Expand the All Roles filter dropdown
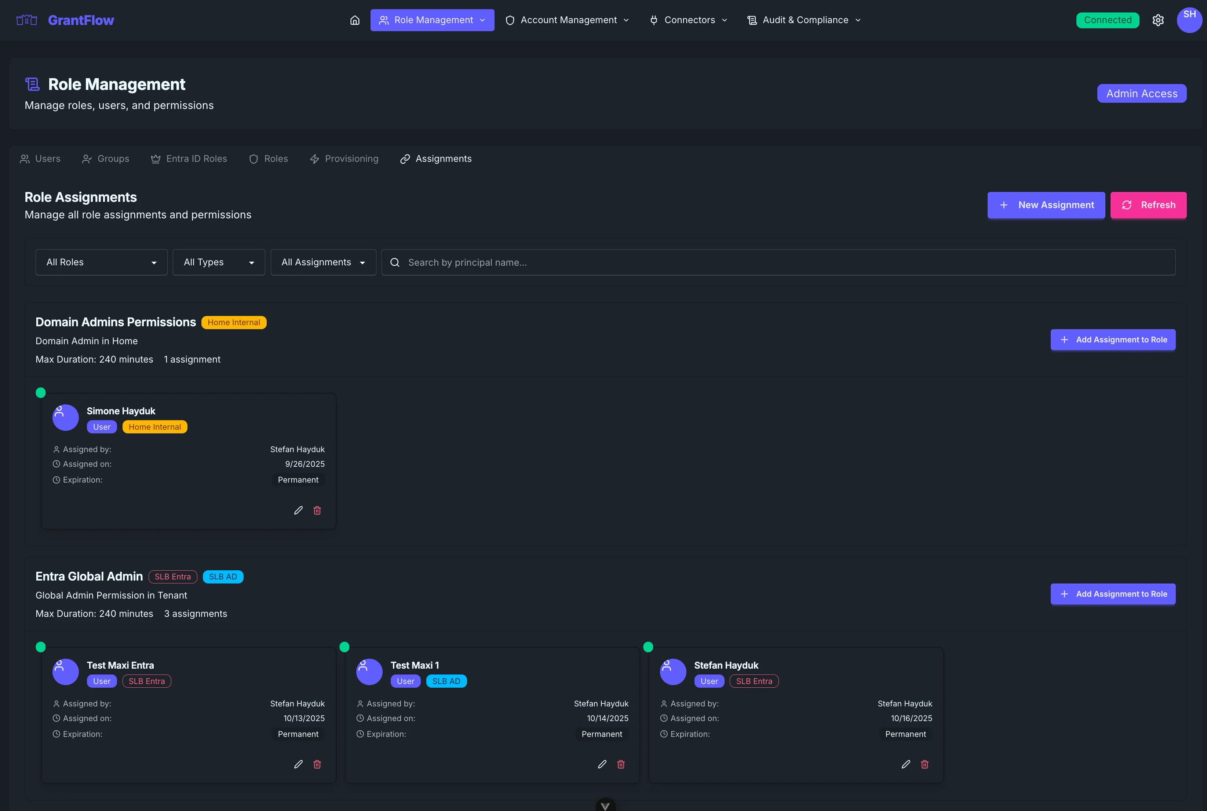Image resolution: width=1207 pixels, height=811 pixels. point(101,262)
